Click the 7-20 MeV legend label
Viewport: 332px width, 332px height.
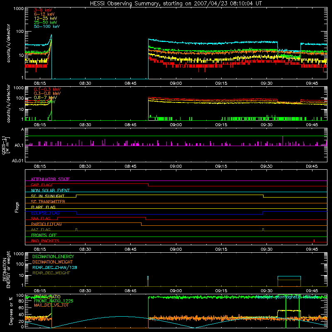click(x=44, y=102)
